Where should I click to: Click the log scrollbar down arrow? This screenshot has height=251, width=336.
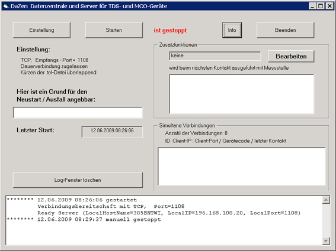[326, 241]
